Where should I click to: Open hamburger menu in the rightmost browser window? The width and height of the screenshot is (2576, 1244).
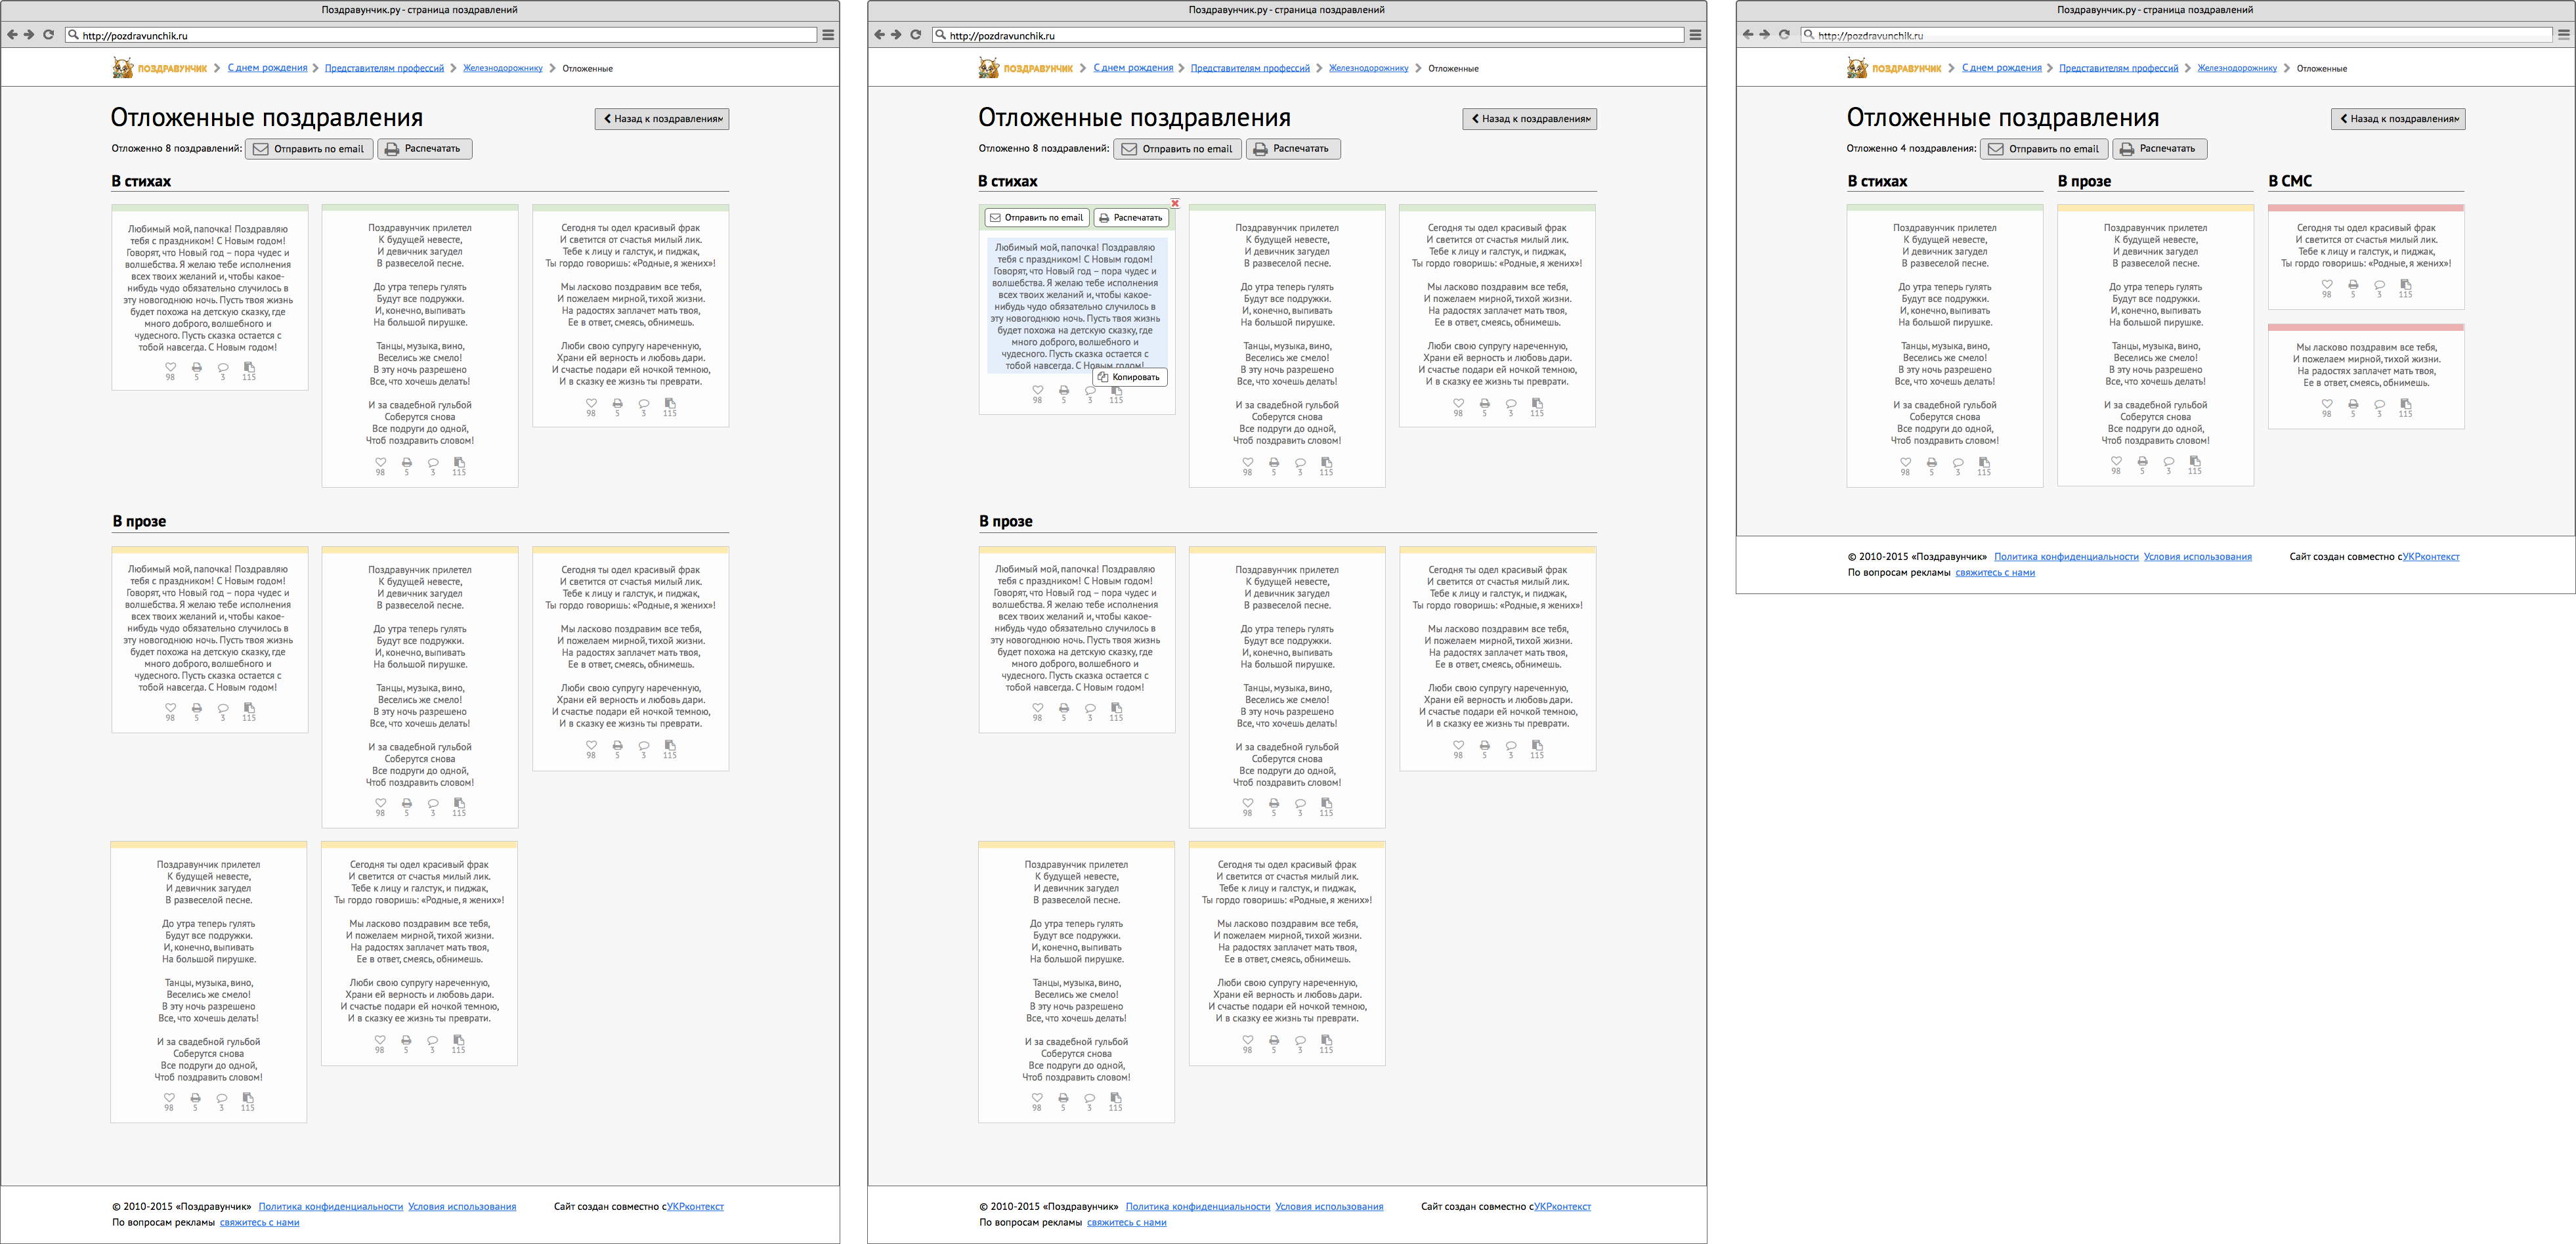(2563, 35)
